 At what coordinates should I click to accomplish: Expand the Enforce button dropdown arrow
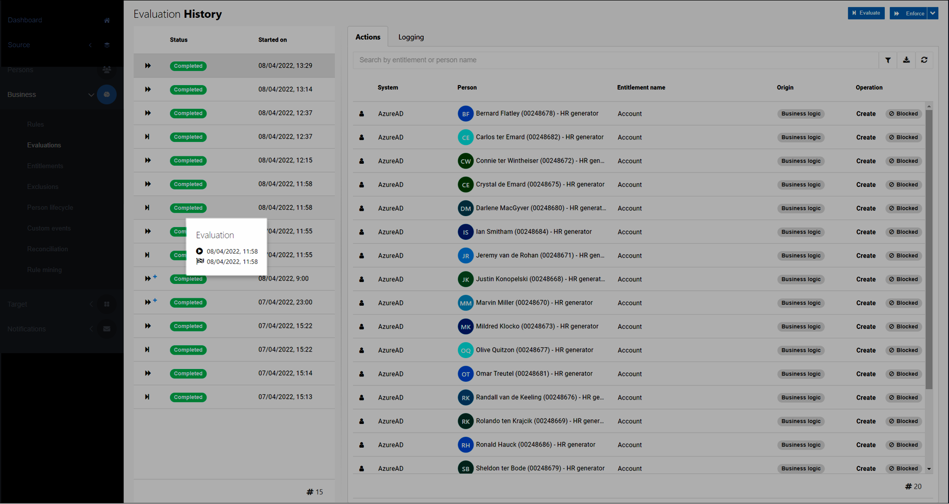point(932,13)
